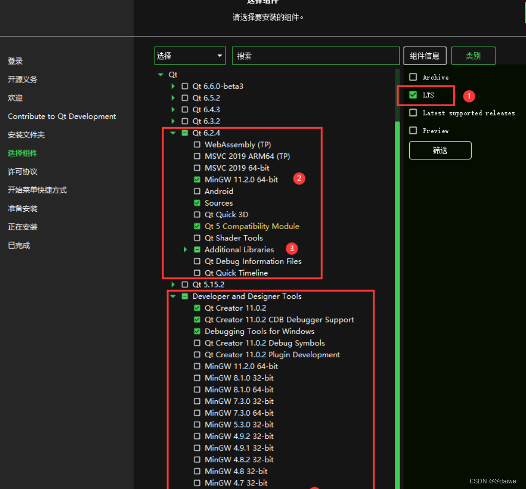Screen dimensions: 526x489
Task: Check the MinGW 4.7 32-bit checkbox
Action: coord(197,483)
